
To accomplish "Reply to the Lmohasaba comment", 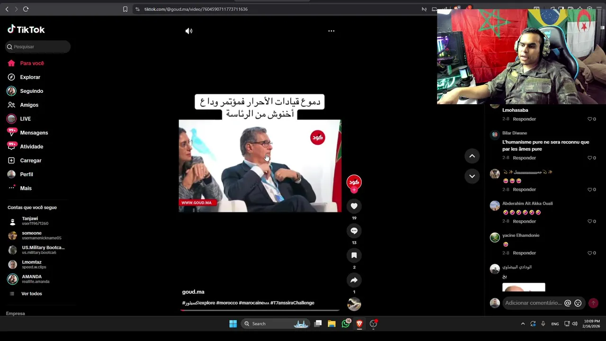I will click(x=524, y=119).
